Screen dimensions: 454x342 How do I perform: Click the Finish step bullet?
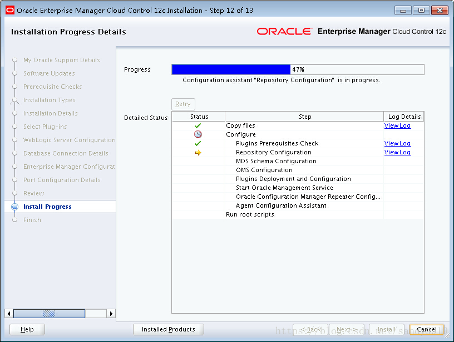15,220
